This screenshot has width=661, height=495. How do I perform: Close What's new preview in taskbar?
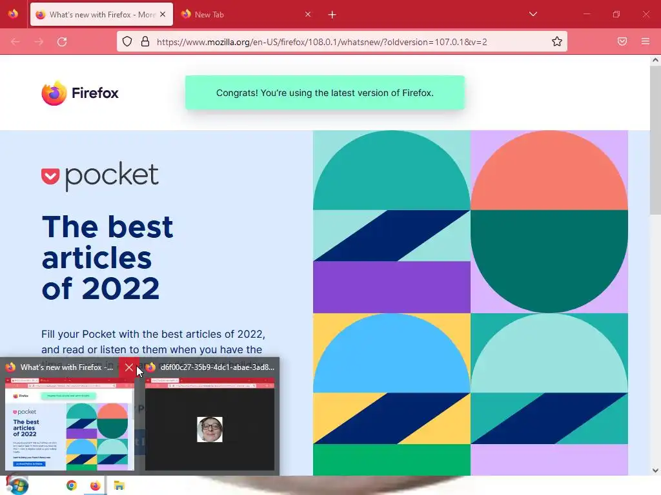(129, 367)
